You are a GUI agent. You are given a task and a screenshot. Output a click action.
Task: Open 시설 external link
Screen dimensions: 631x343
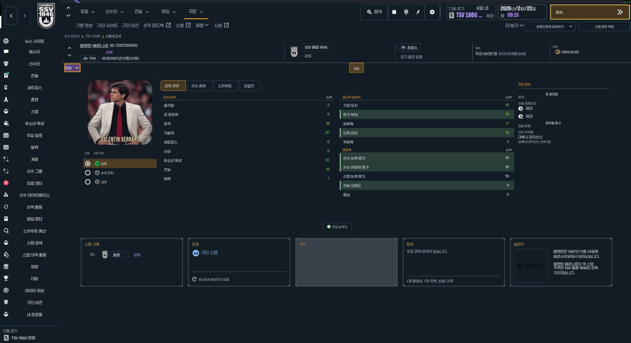pos(221,25)
